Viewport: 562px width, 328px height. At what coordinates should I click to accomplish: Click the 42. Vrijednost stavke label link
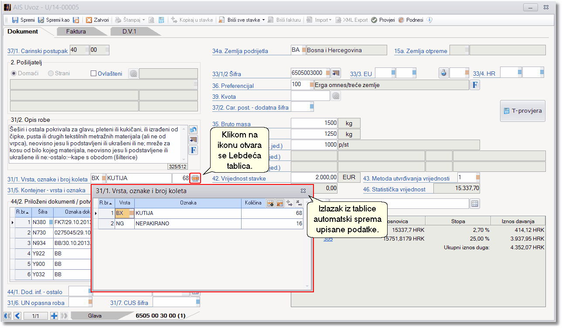point(239,178)
